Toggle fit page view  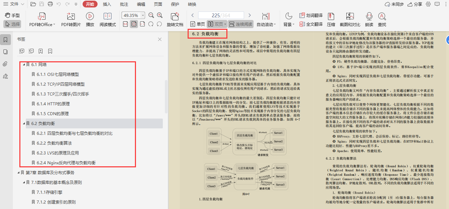(x=134, y=24)
